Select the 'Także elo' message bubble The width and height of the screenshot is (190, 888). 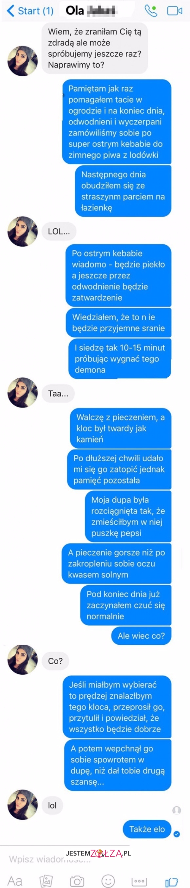147,829
